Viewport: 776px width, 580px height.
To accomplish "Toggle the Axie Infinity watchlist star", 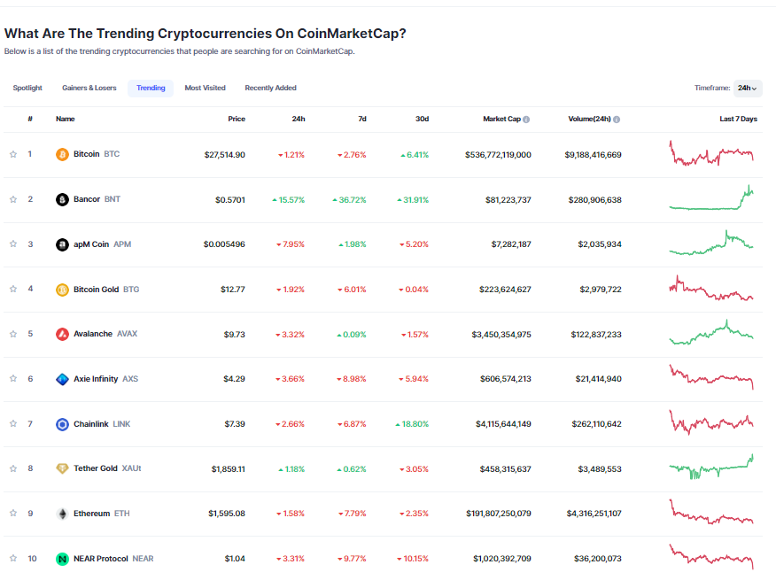I will tap(13, 379).
